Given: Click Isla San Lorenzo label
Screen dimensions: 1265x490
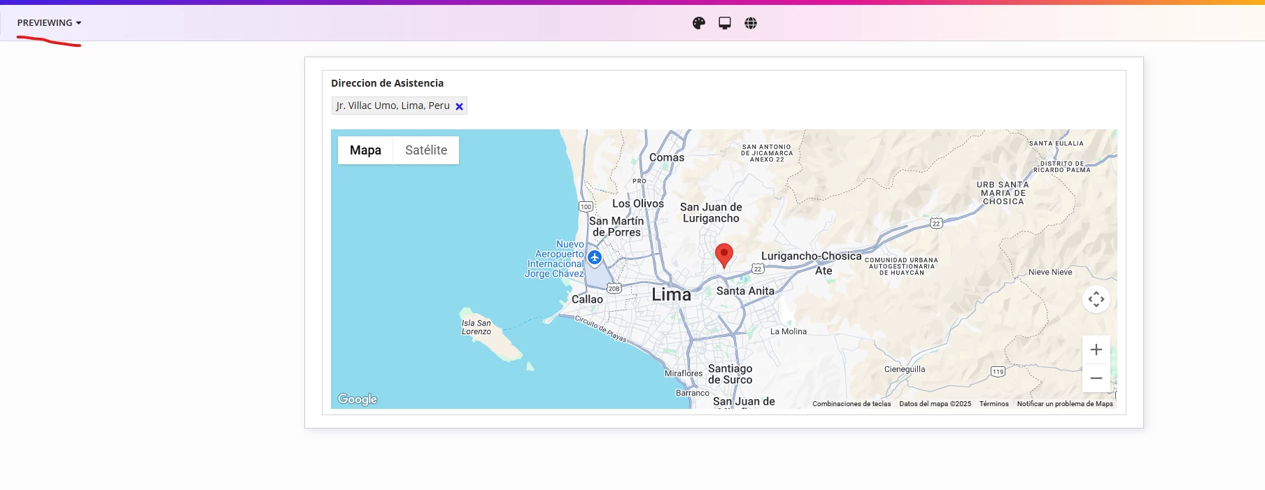Looking at the screenshot, I should 476,327.
